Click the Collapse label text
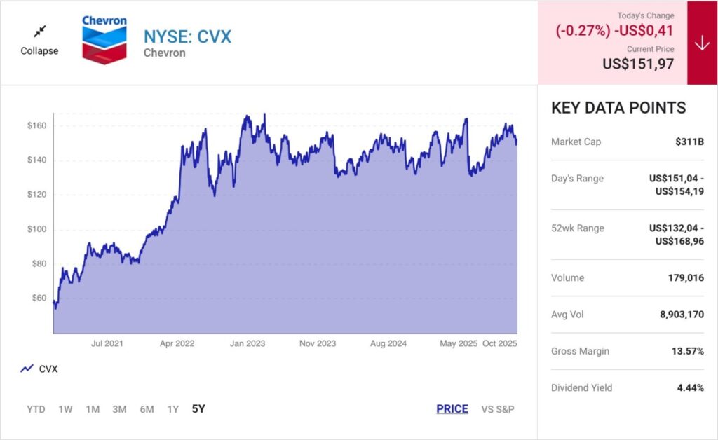Image resolution: width=718 pixels, height=440 pixels. click(x=39, y=50)
